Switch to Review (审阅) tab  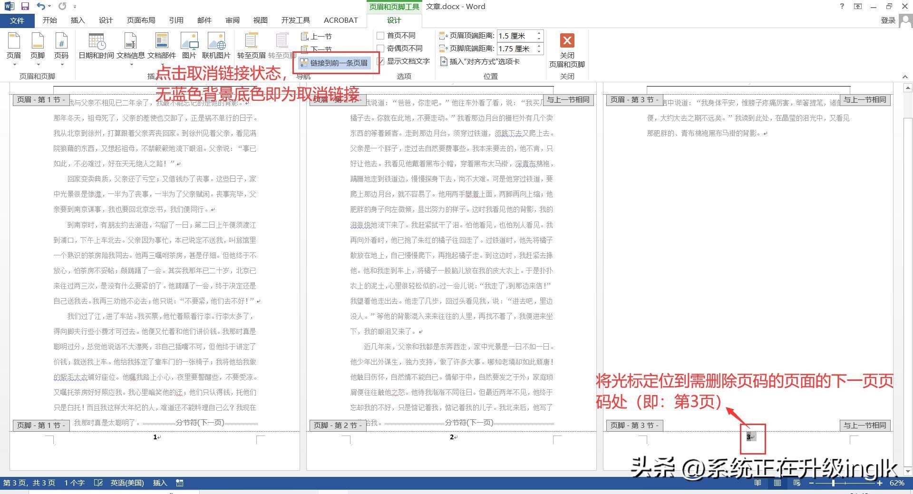click(x=233, y=20)
